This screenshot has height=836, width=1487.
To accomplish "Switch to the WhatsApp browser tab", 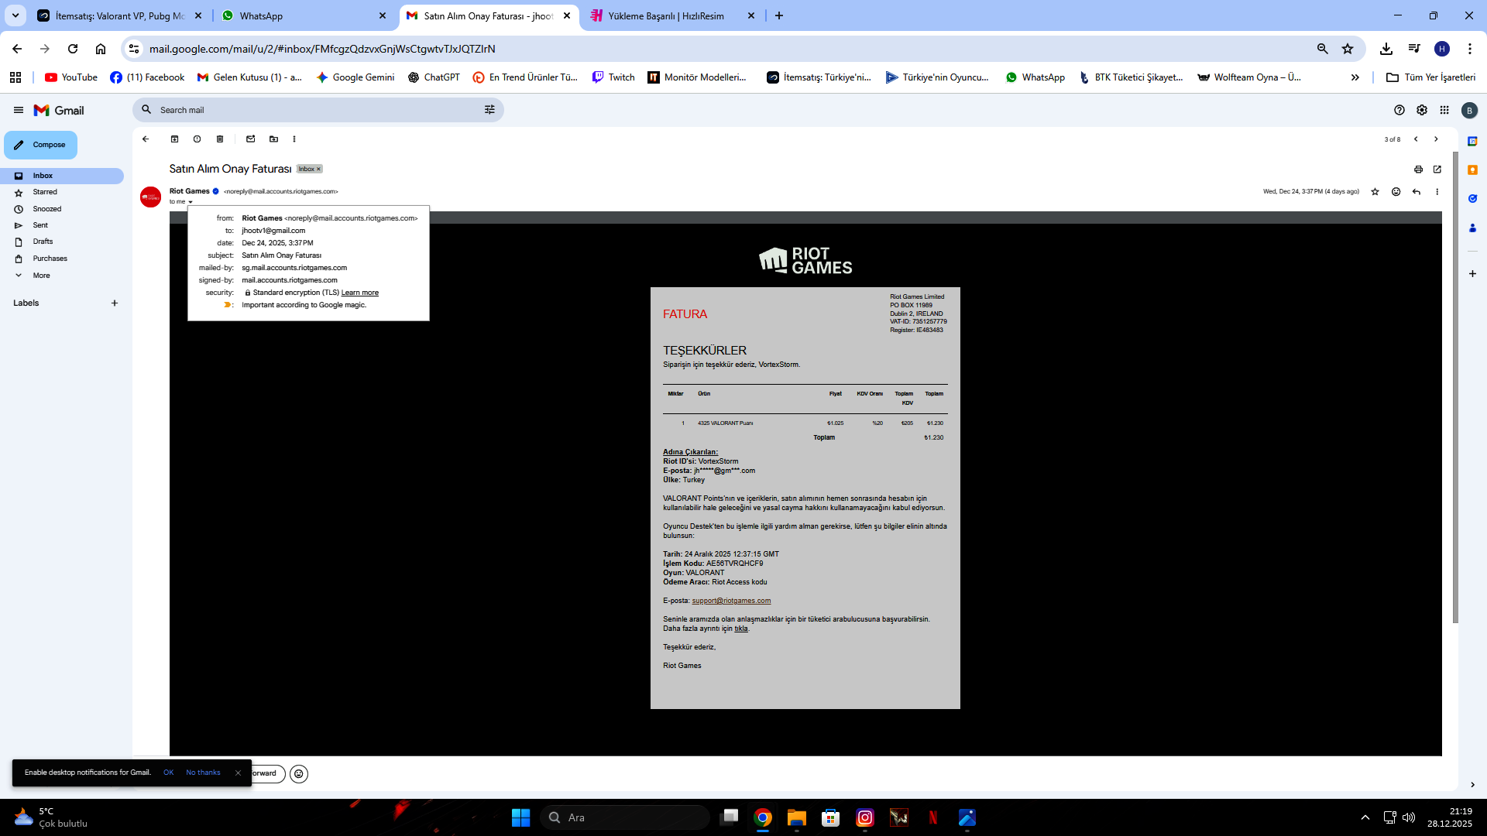I will (304, 15).
